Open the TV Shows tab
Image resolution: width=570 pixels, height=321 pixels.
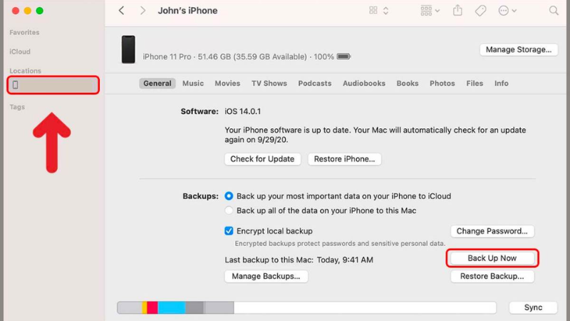(269, 83)
